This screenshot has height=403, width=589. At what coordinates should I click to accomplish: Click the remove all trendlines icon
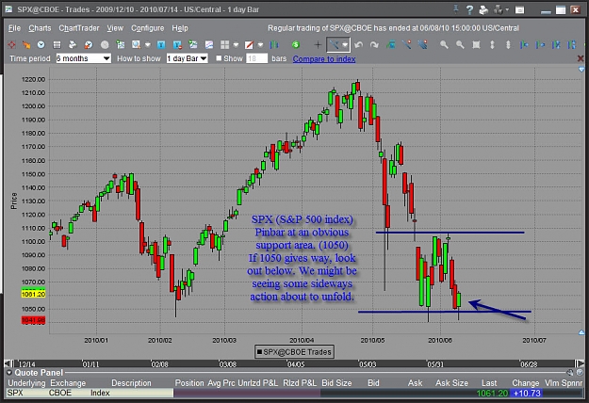click(x=422, y=45)
